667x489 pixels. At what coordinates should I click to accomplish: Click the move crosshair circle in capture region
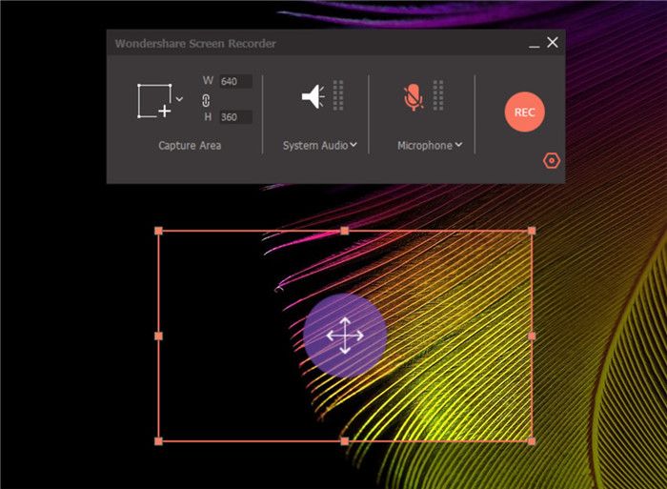[345, 336]
